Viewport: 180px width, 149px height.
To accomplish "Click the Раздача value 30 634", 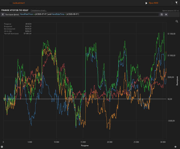I will coord(28,24).
